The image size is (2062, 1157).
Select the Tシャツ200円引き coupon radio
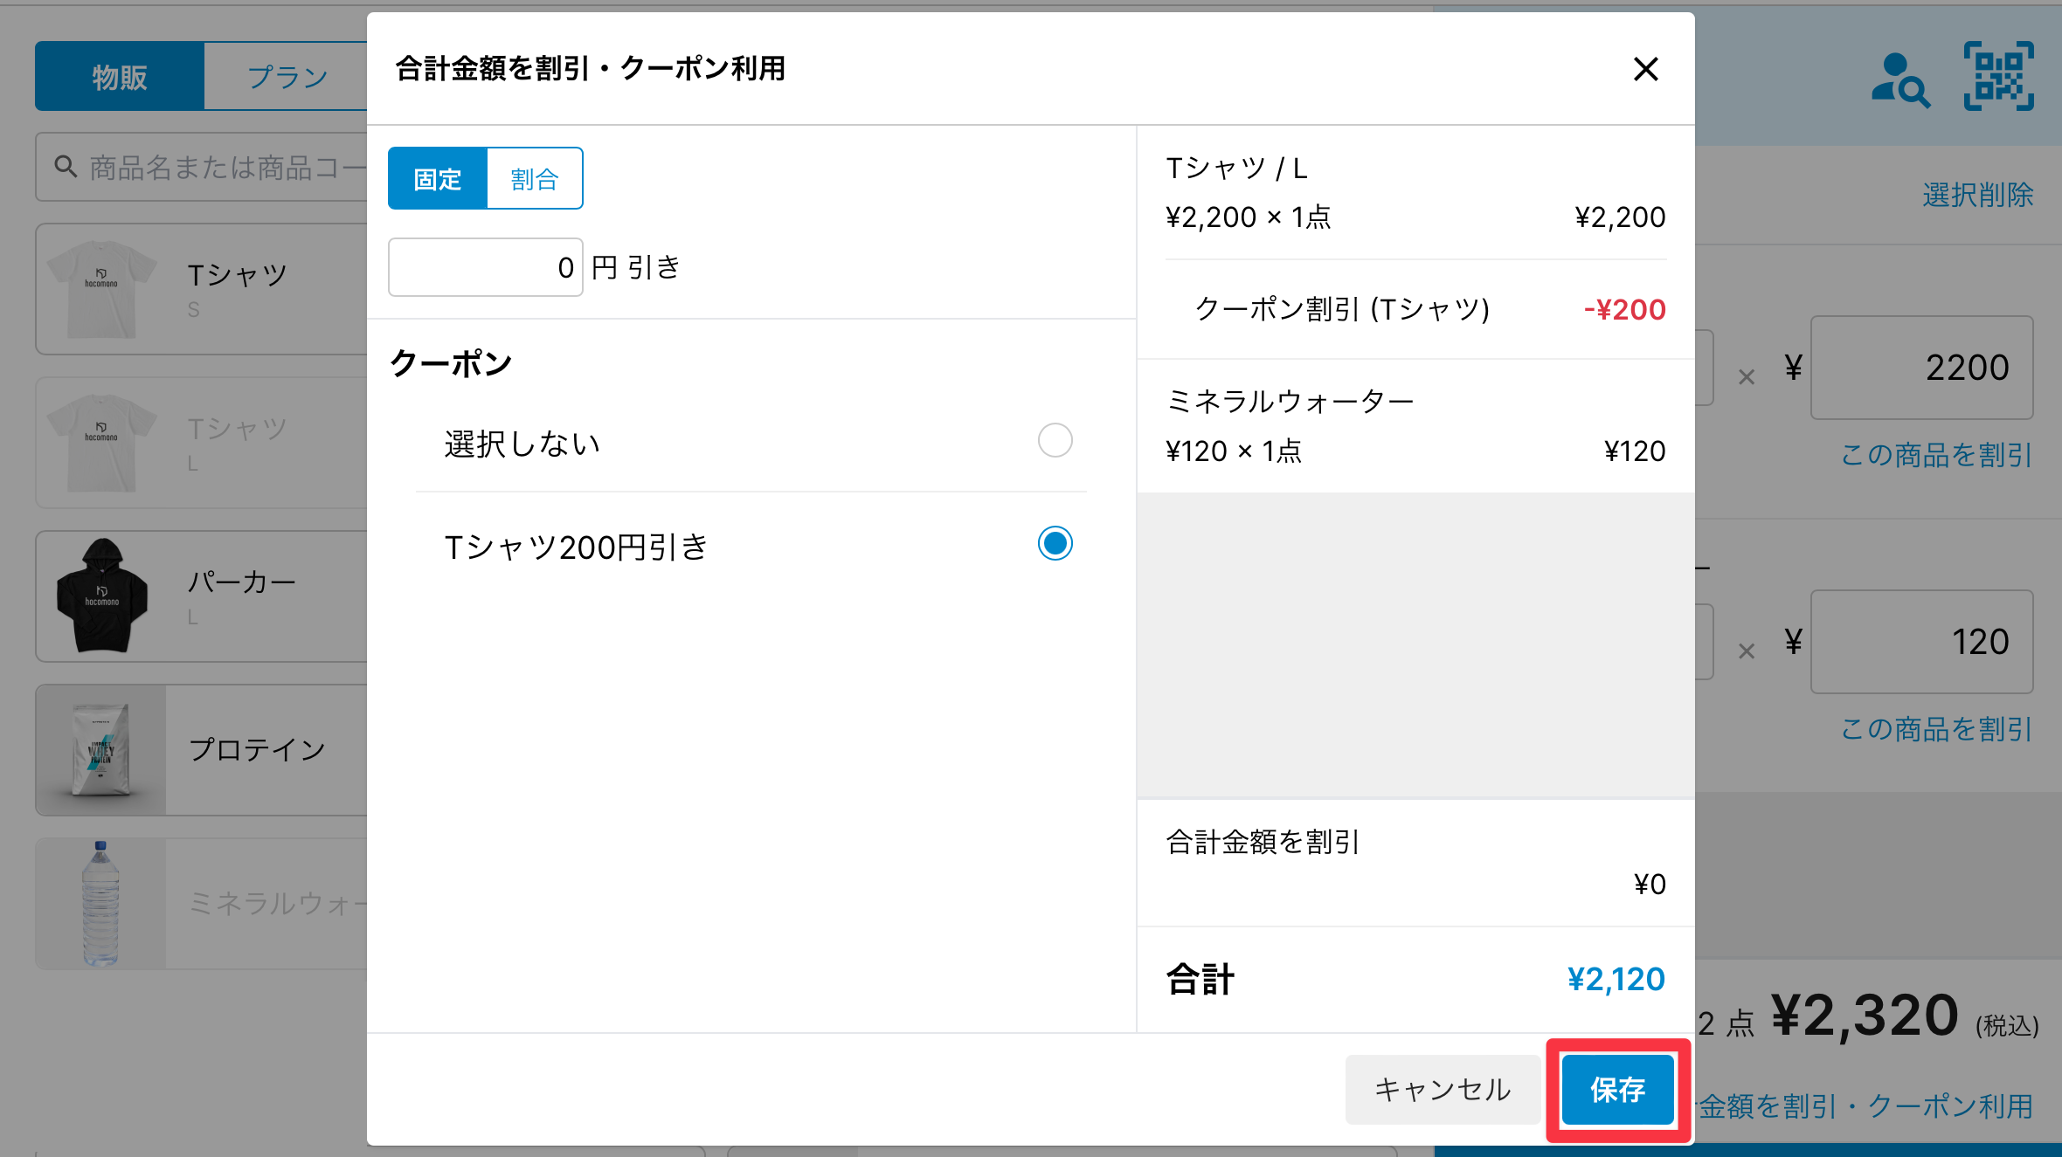point(1055,544)
